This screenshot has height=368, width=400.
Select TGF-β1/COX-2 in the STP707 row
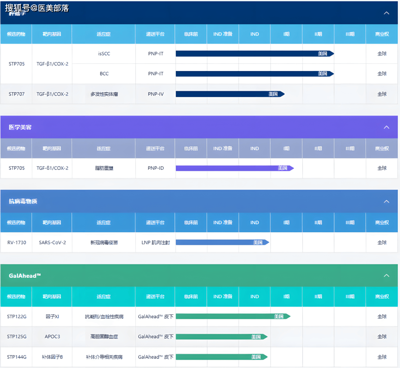[x=52, y=94]
